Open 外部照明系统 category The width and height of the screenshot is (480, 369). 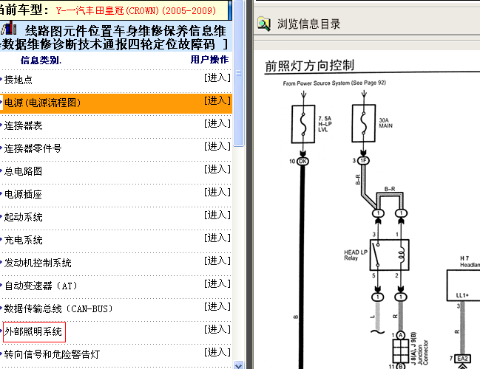(x=33, y=332)
